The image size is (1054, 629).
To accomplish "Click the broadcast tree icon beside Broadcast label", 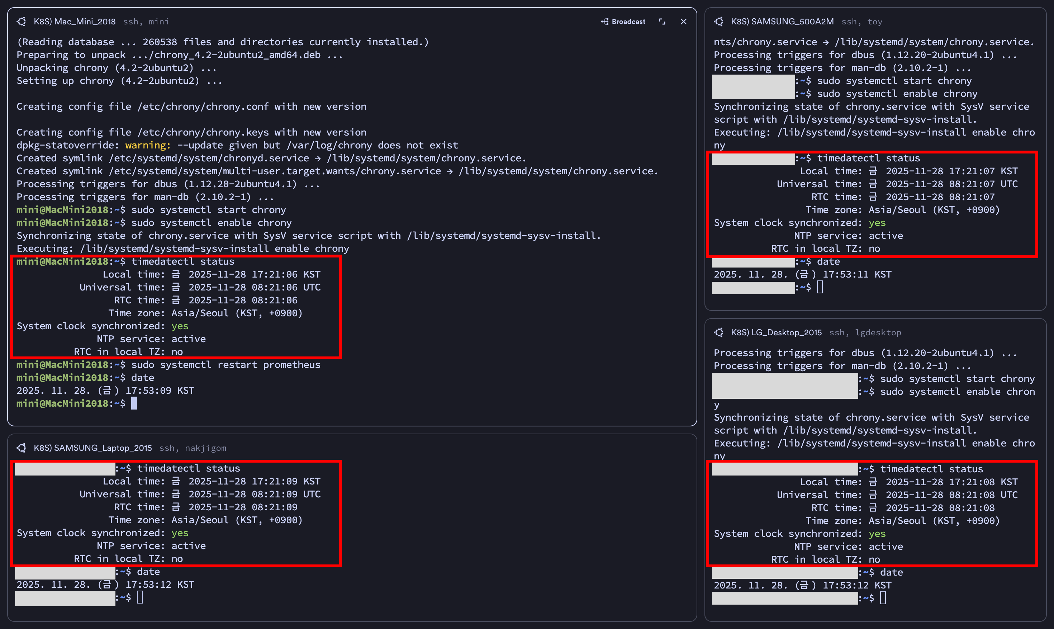I will (x=605, y=22).
